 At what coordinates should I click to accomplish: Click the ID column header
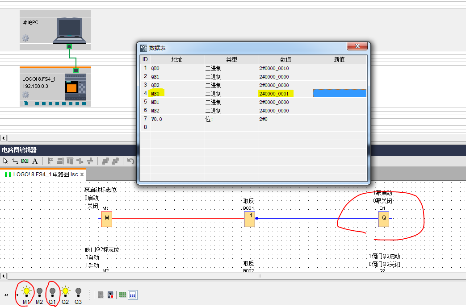click(x=145, y=59)
